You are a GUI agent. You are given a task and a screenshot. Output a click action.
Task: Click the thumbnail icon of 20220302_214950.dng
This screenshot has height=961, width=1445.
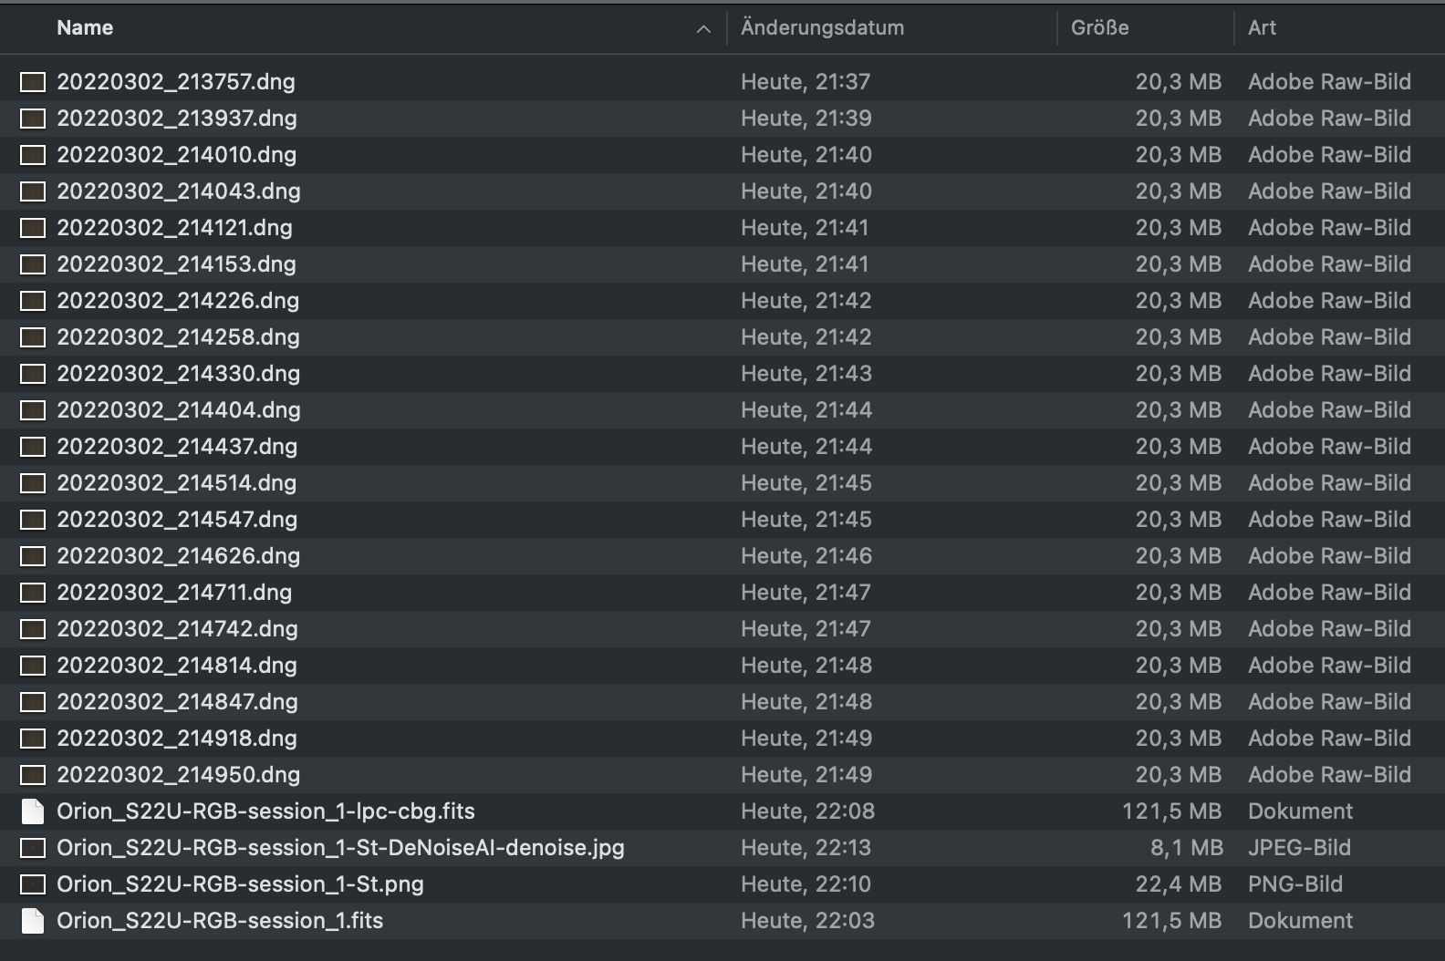[x=33, y=775]
